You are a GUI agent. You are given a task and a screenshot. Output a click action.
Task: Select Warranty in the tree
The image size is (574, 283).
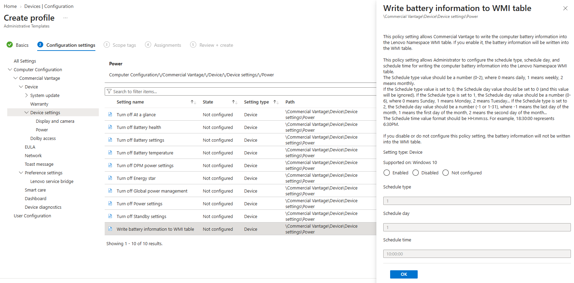pyautogui.click(x=39, y=104)
